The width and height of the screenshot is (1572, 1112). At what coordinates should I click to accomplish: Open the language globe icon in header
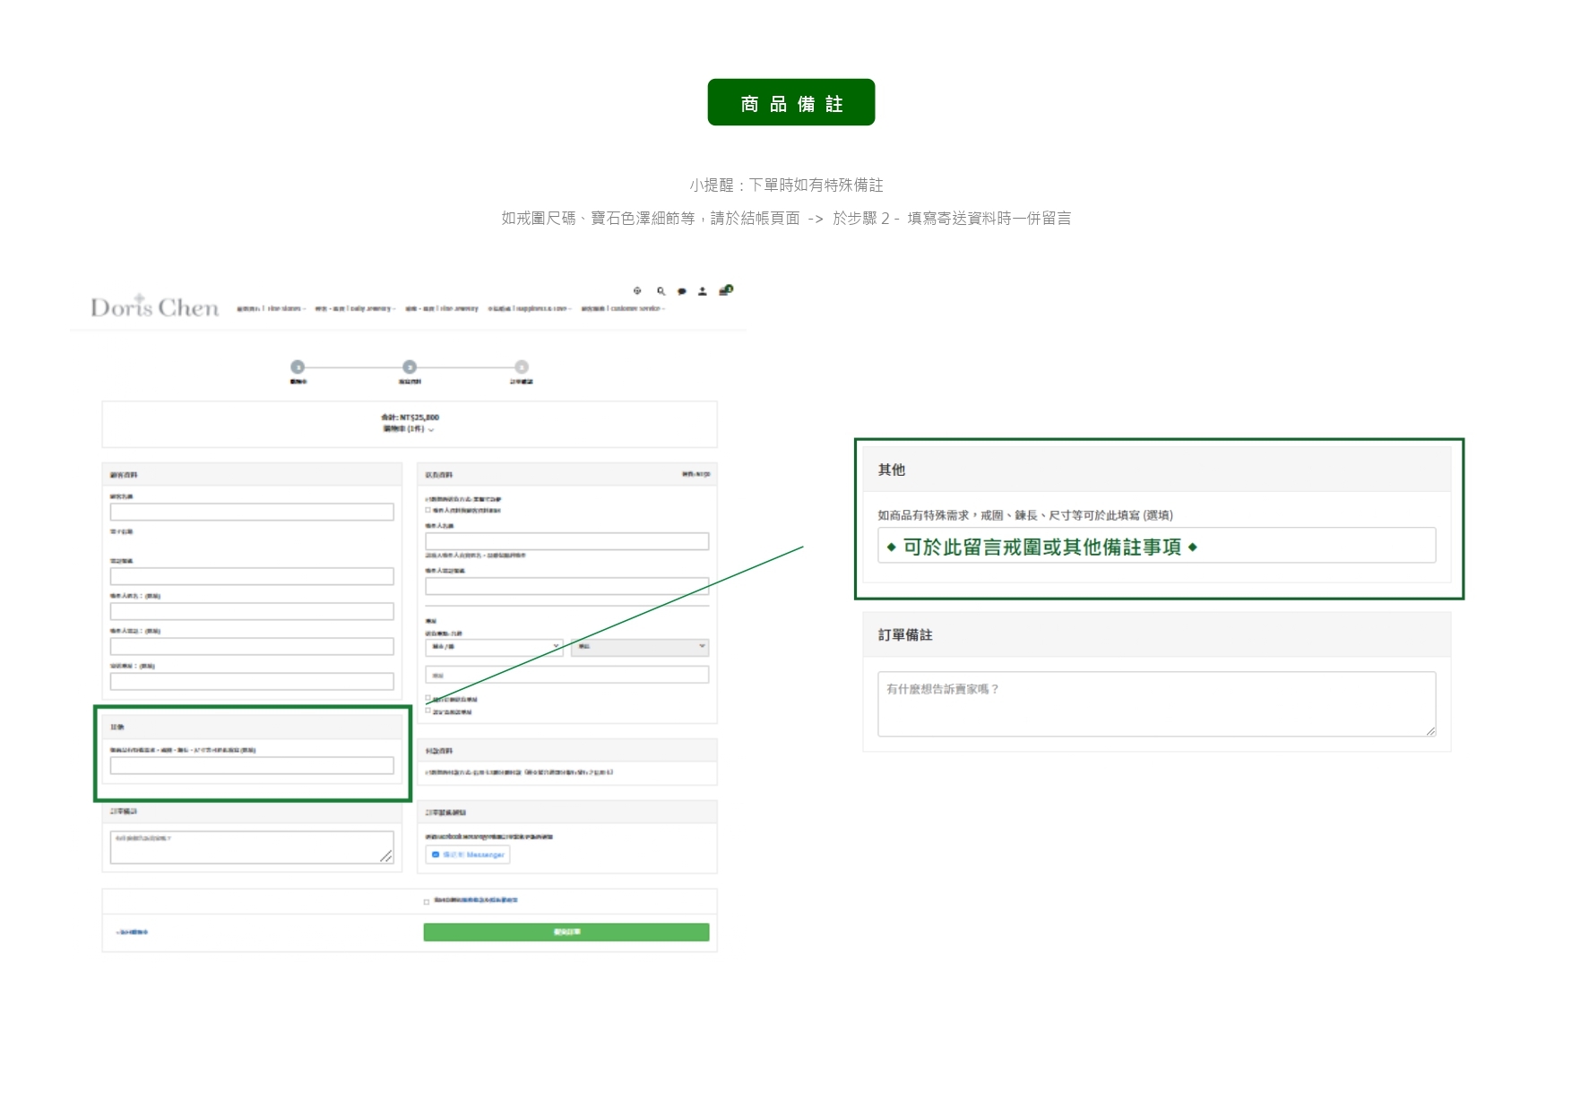[637, 290]
